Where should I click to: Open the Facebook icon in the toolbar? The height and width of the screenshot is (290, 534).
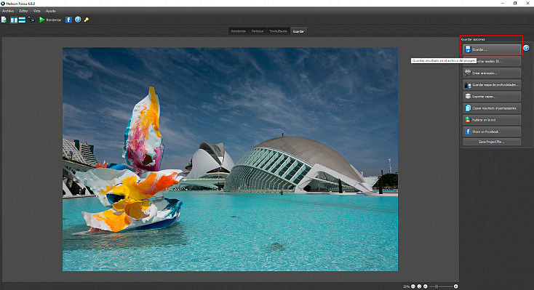(x=68, y=20)
